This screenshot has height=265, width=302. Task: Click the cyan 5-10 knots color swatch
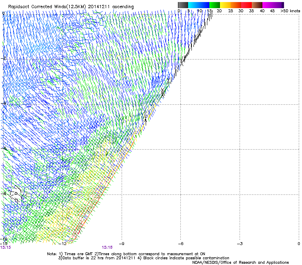pyautogui.click(x=193, y=5)
